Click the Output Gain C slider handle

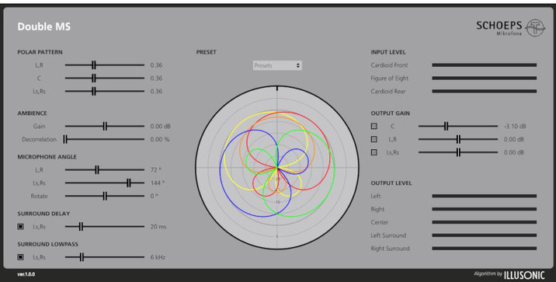(446, 126)
